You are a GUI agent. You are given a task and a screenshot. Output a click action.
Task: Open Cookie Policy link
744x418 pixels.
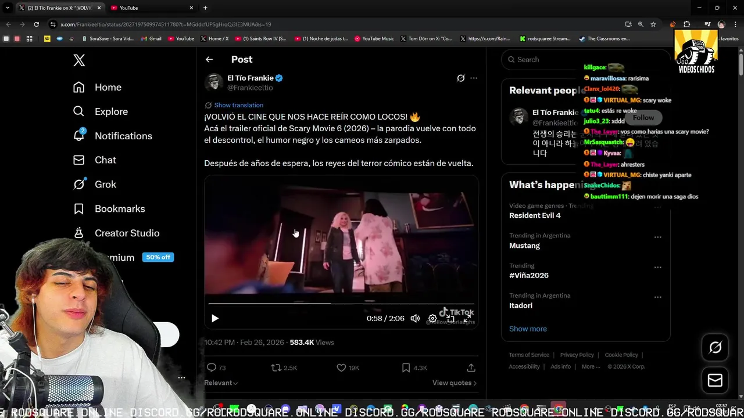pyautogui.click(x=621, y=355)
